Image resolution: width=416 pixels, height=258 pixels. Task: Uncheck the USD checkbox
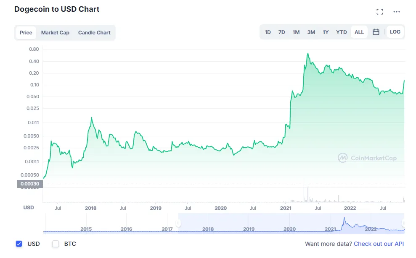(19, 244)
